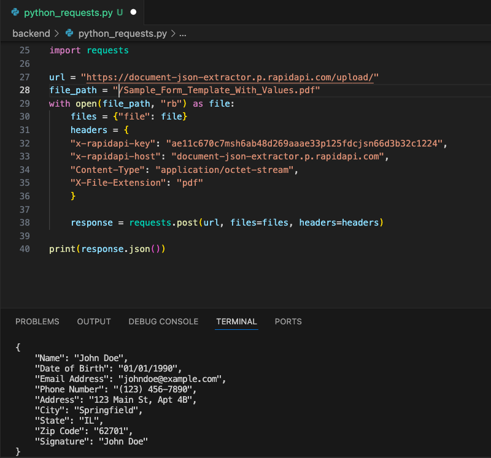Click the x-rapidapi-key value string

304,143
